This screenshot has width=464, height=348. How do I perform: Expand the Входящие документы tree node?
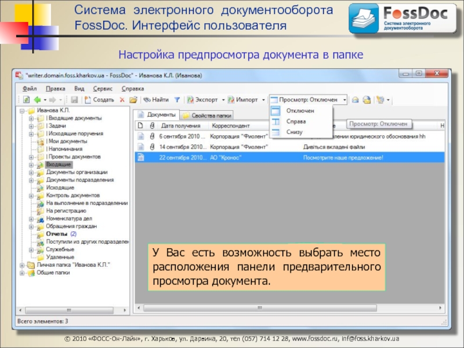tap(31, 118)
